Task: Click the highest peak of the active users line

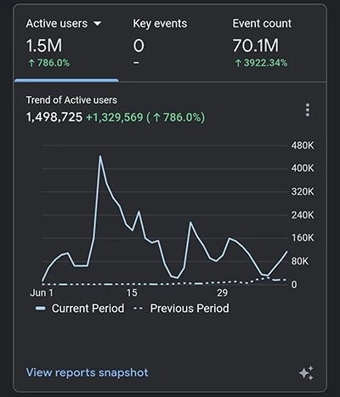Action: [100, 156]
